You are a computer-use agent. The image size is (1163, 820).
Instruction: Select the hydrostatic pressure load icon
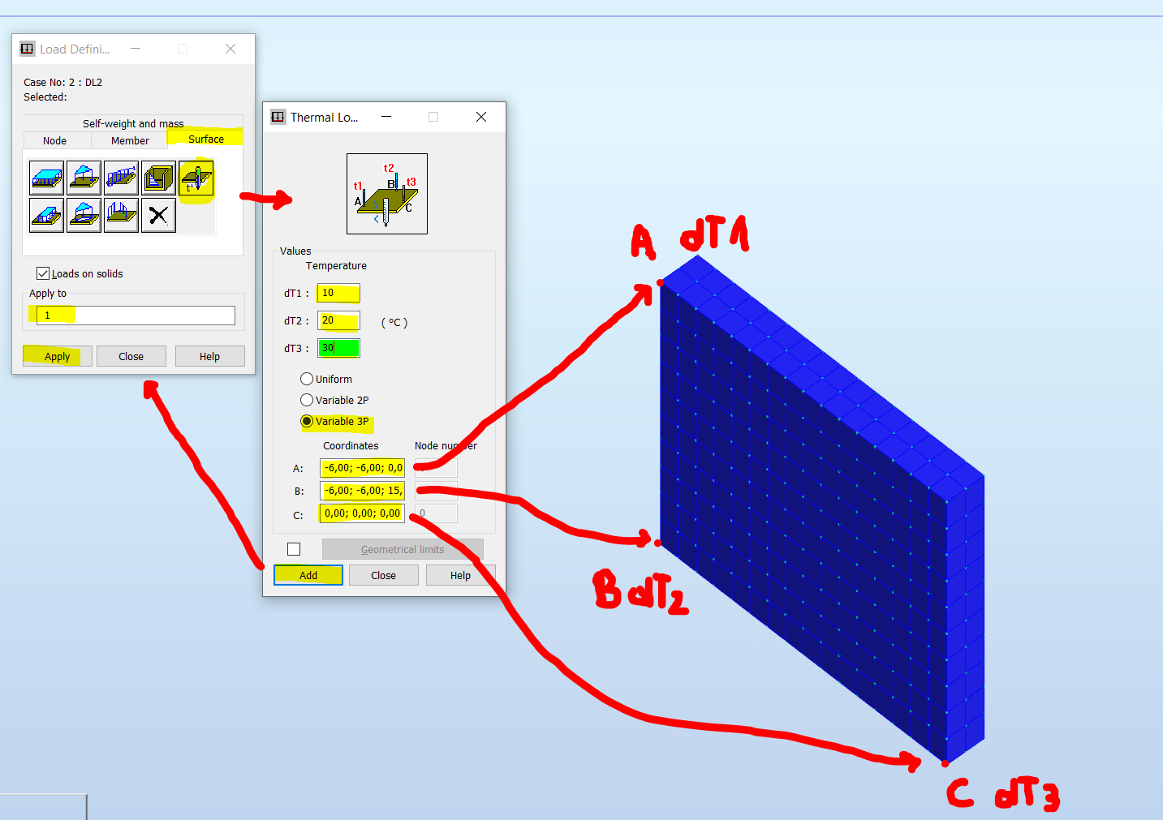pos(158,177)
